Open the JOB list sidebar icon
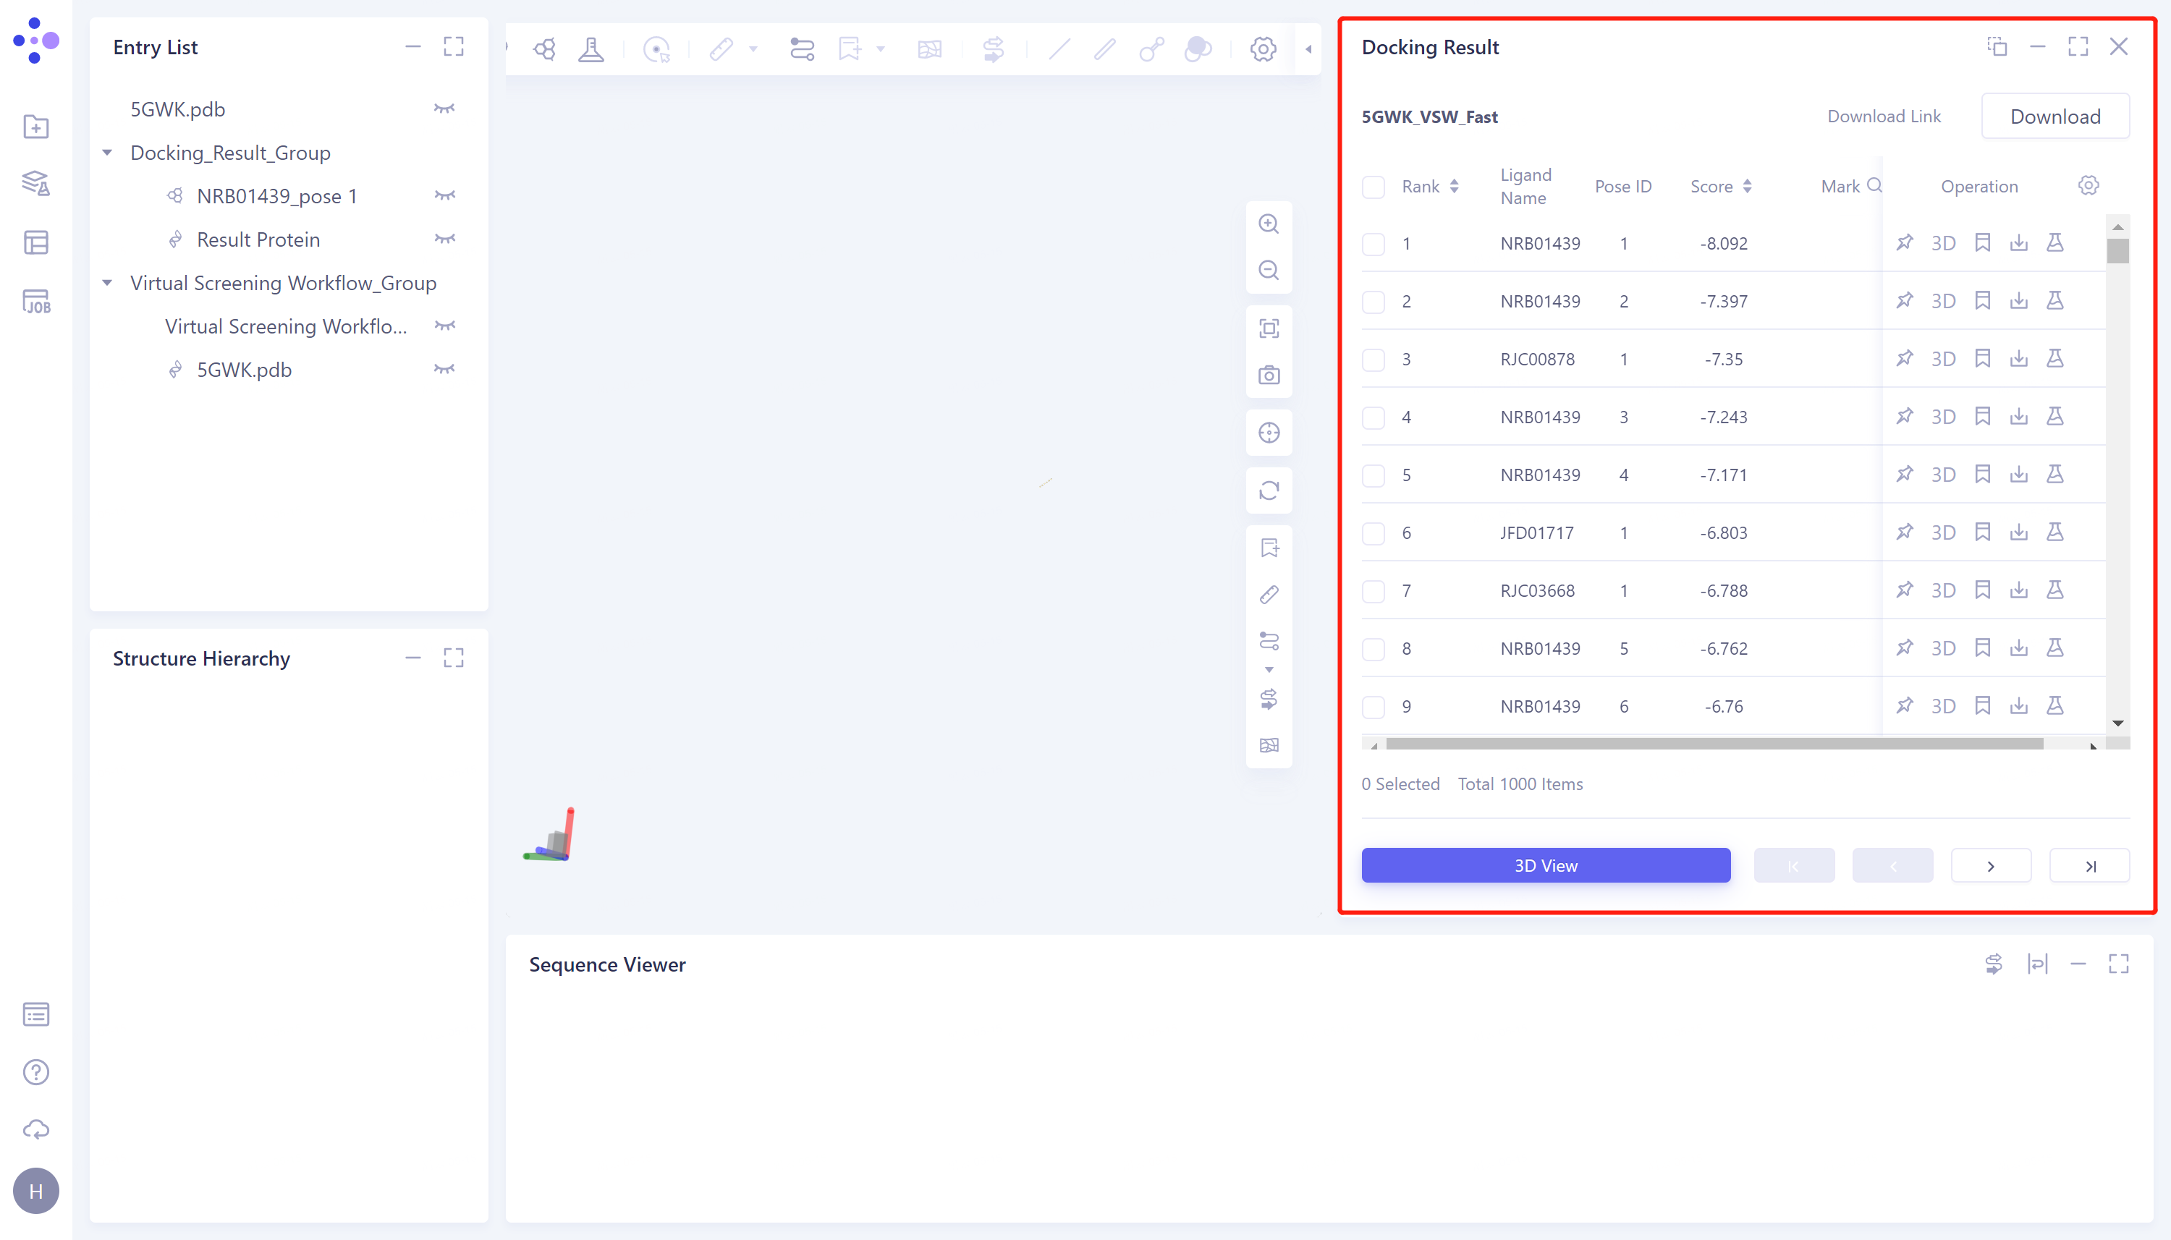This screenshot has height=1240, width=2171. click(x=35, y=302)
